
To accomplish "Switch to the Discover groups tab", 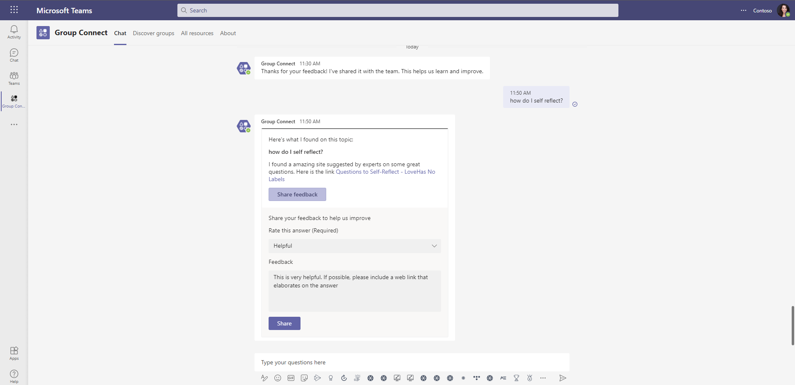I will pyautogui.click(x=153, y=33).
